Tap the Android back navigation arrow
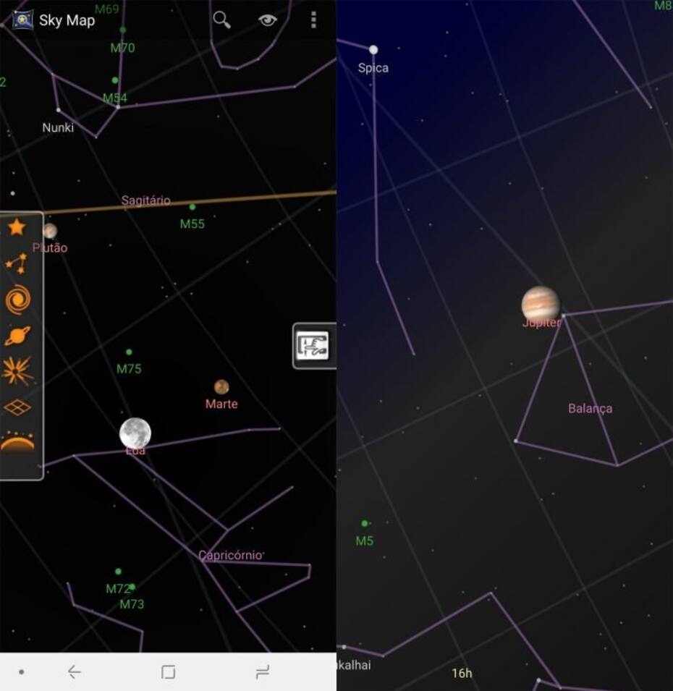Viewport: 673px width, 691px height. pos(74,672)
